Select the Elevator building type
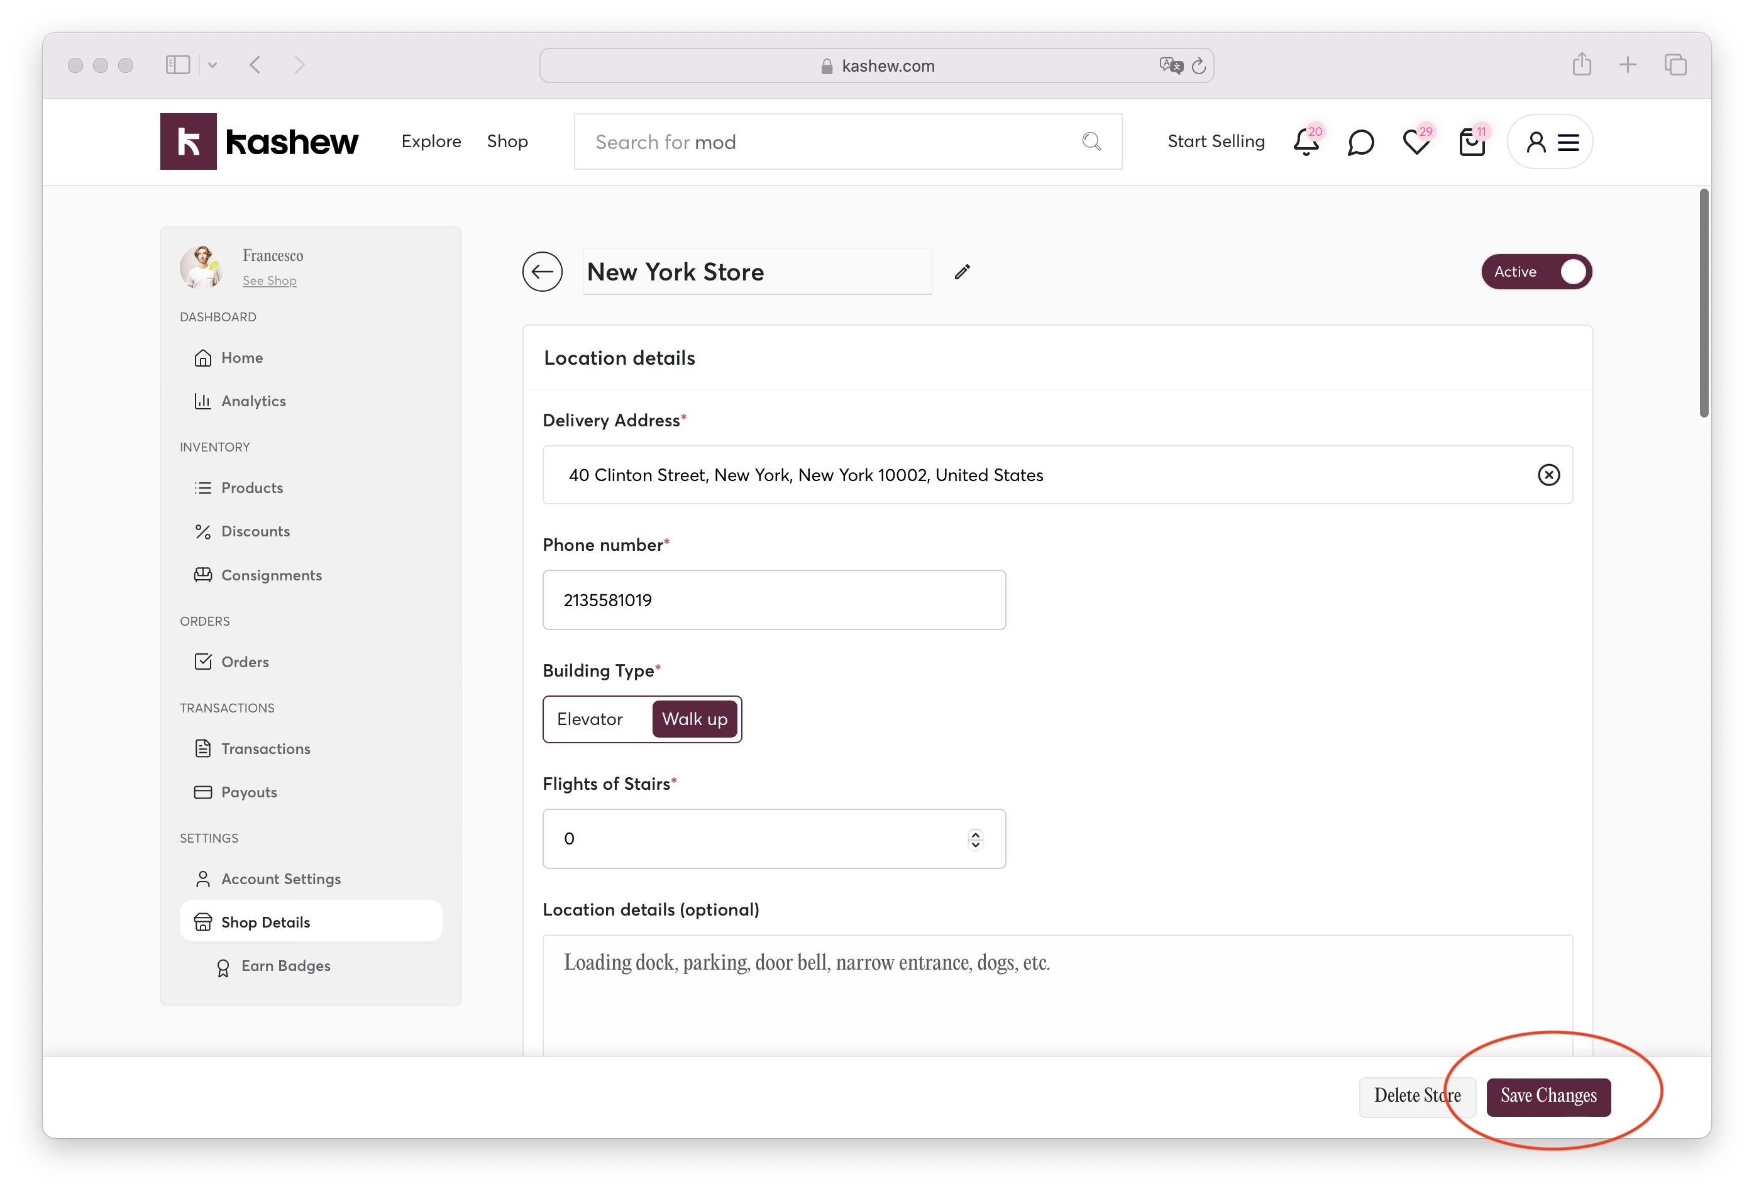 pos(590,719)
